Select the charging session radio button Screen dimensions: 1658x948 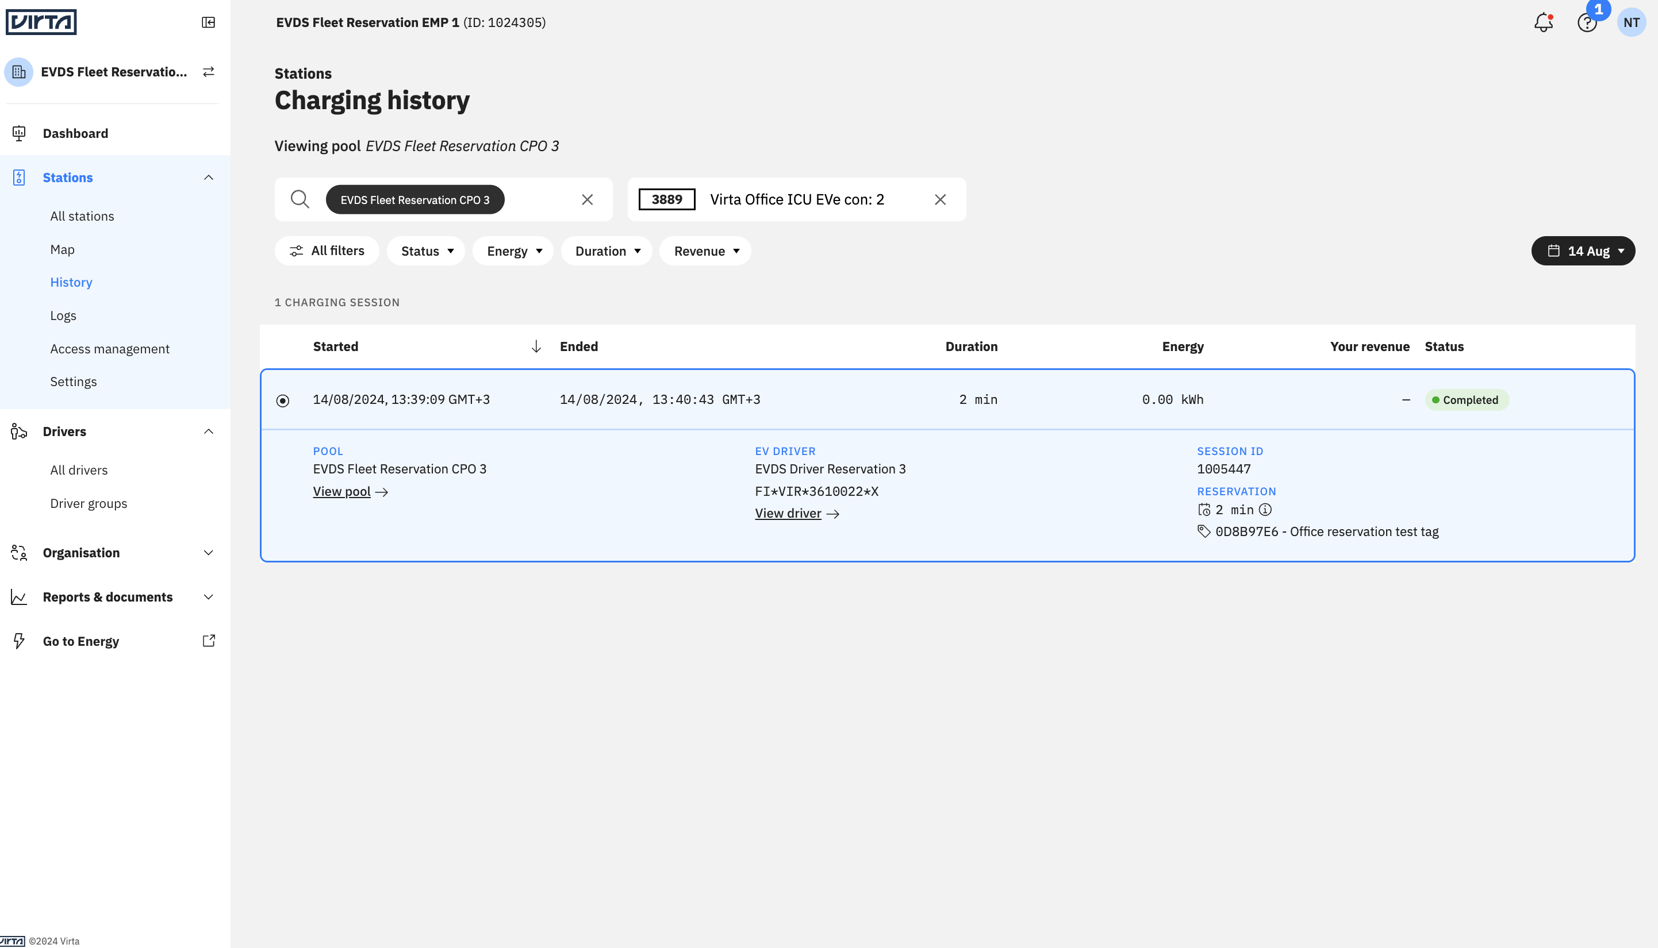tap(283, 400)
